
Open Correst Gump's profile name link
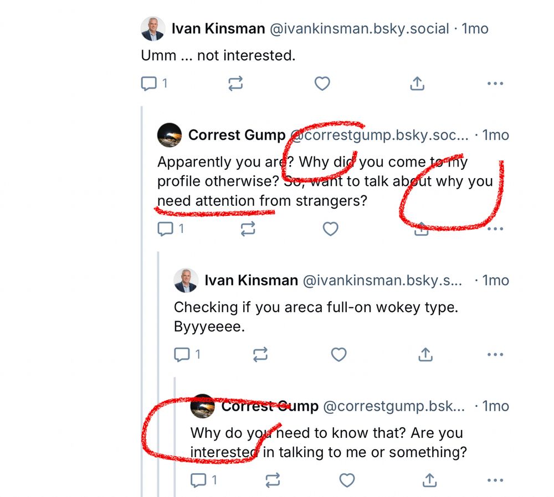237,135
